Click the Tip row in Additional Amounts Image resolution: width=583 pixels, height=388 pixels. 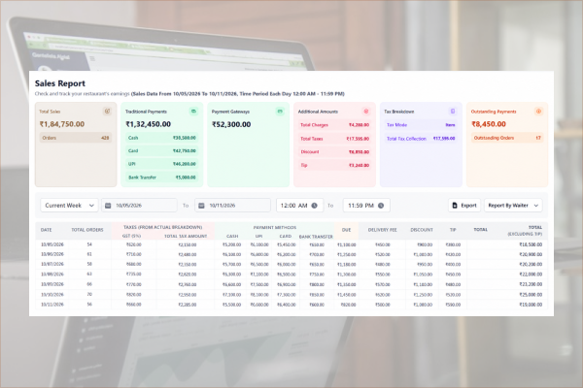pos(334,165)
